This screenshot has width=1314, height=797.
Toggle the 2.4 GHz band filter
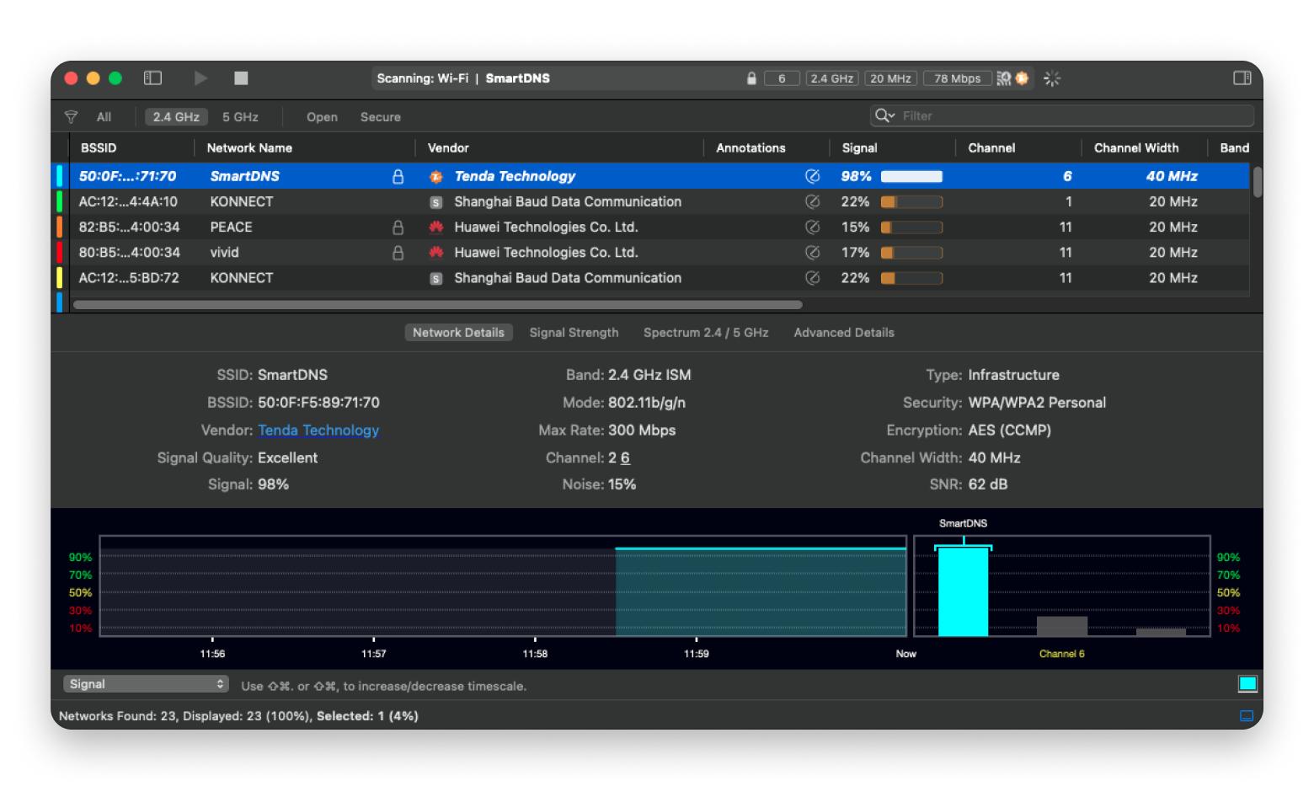[176, 117]
